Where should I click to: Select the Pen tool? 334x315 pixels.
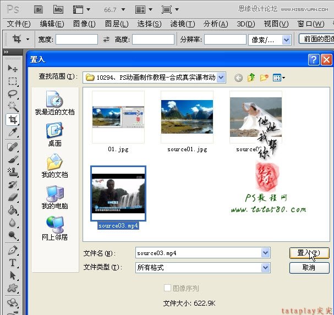(x=13, y=250)
